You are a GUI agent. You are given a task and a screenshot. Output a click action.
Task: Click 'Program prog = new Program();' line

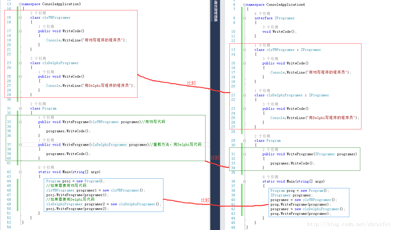point(299,191)
